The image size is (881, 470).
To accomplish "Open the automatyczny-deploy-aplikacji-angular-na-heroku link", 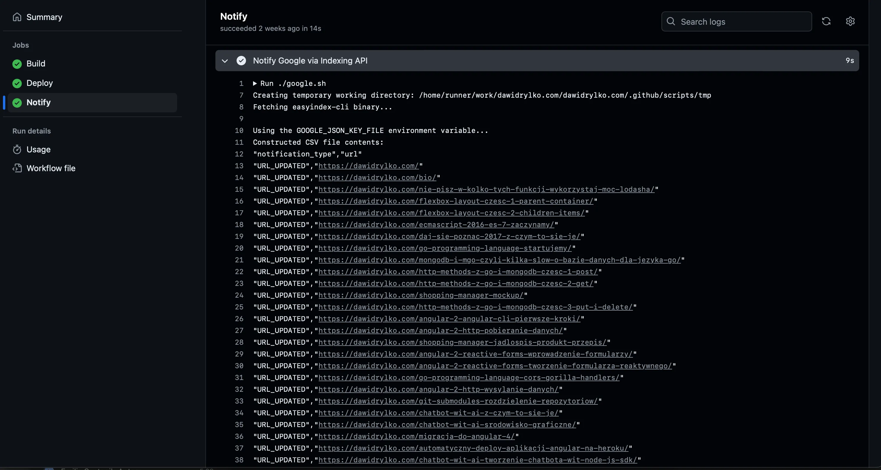I will pos(473,449).
